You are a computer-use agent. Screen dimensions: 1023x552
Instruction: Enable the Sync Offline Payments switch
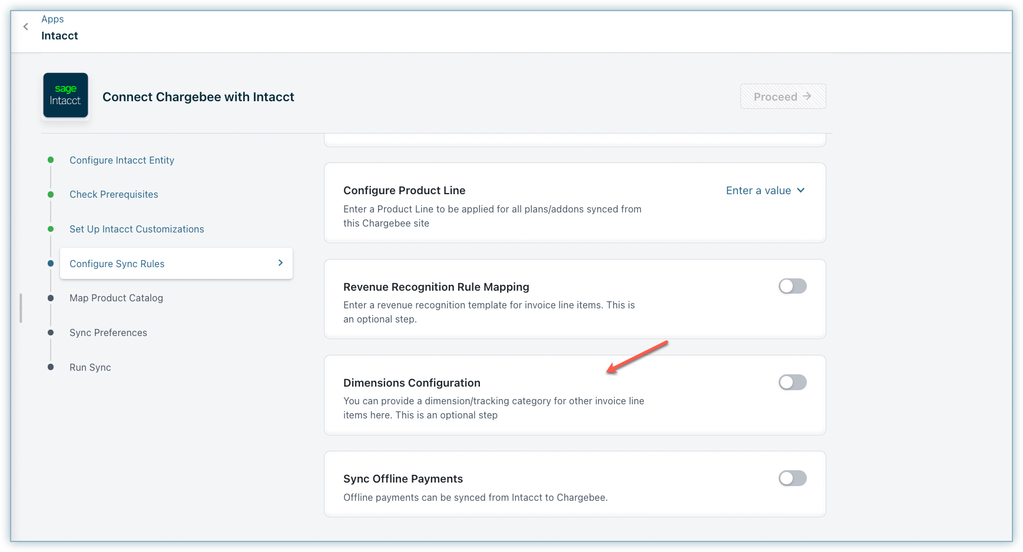pyautogui.click(x=792, y=478)
